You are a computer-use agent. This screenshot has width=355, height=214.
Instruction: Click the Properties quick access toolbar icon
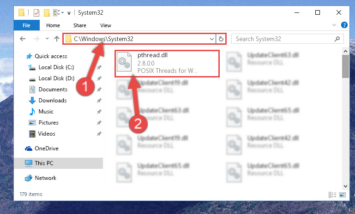pos(36,12)
